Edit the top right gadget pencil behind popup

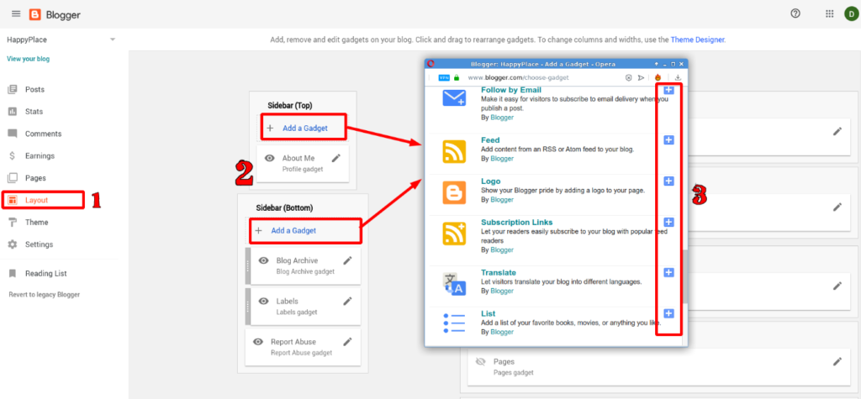click(837, 131)
